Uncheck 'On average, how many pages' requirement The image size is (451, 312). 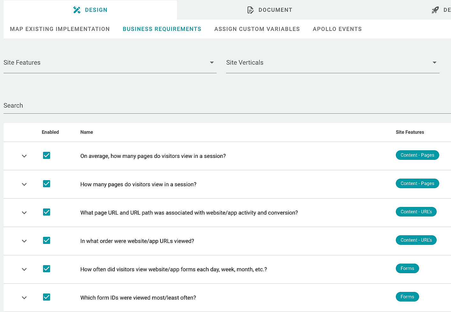coord(47,155)
